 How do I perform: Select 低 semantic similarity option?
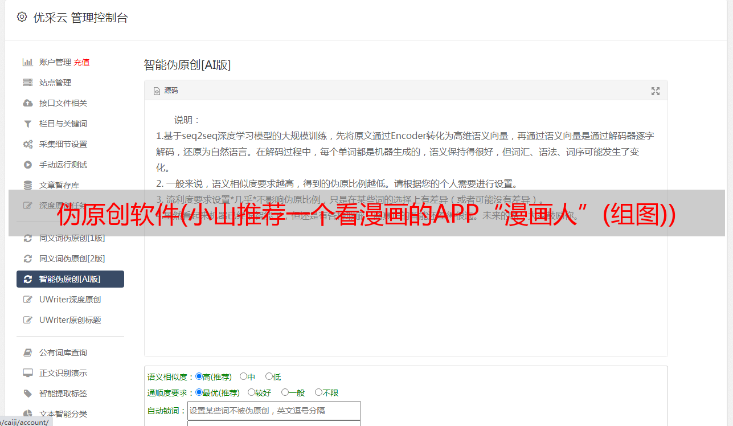[x=269, y=376]
